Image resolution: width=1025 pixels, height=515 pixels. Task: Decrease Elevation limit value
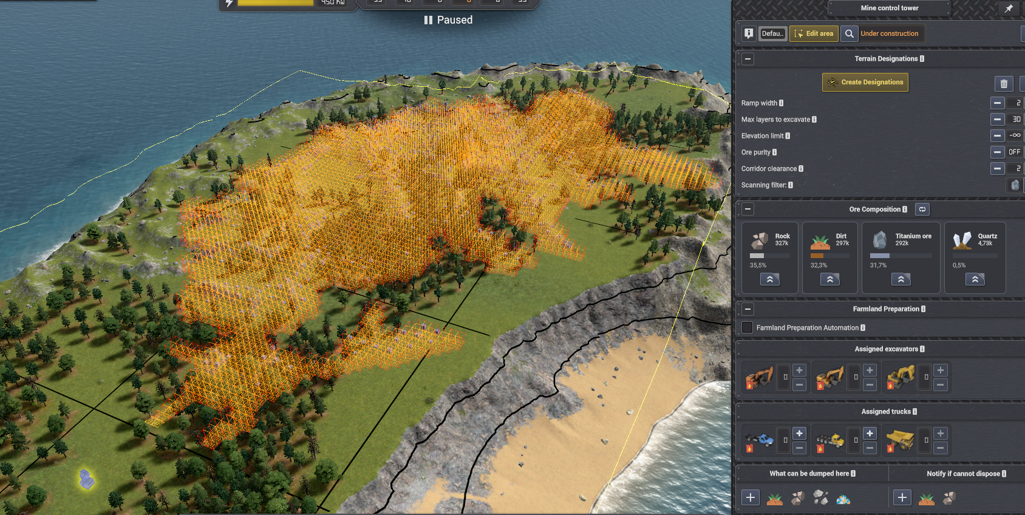coord(997,136)
